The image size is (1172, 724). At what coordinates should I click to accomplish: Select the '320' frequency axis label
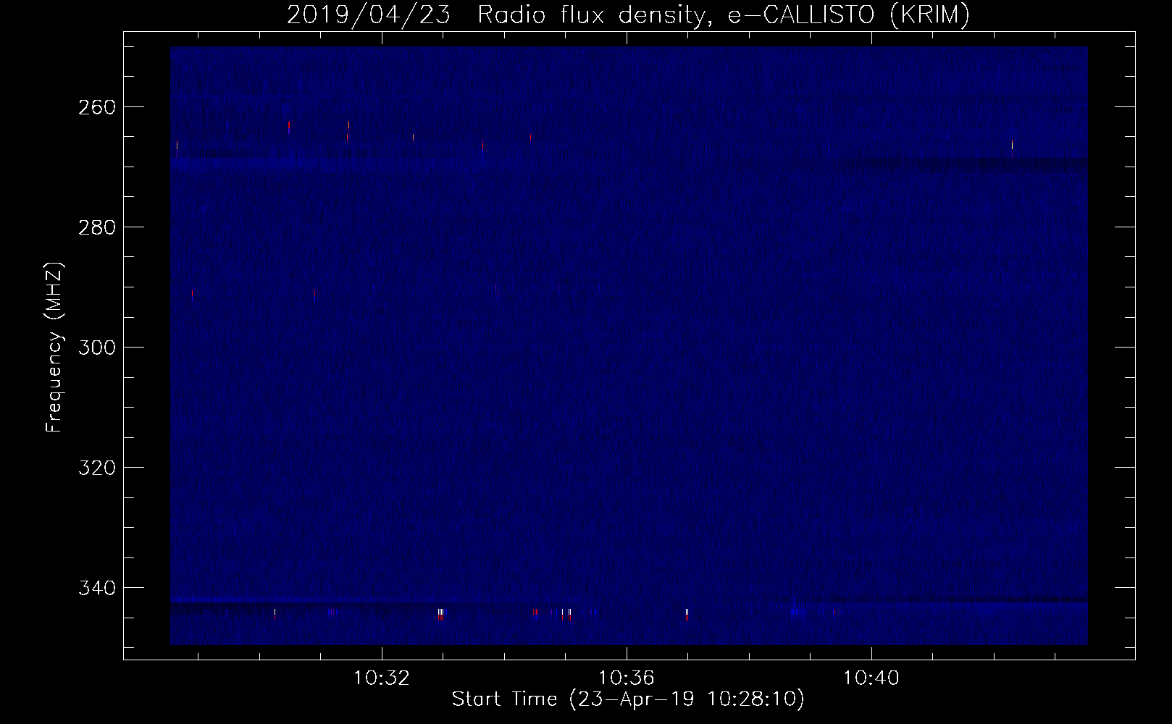(96, 468)
